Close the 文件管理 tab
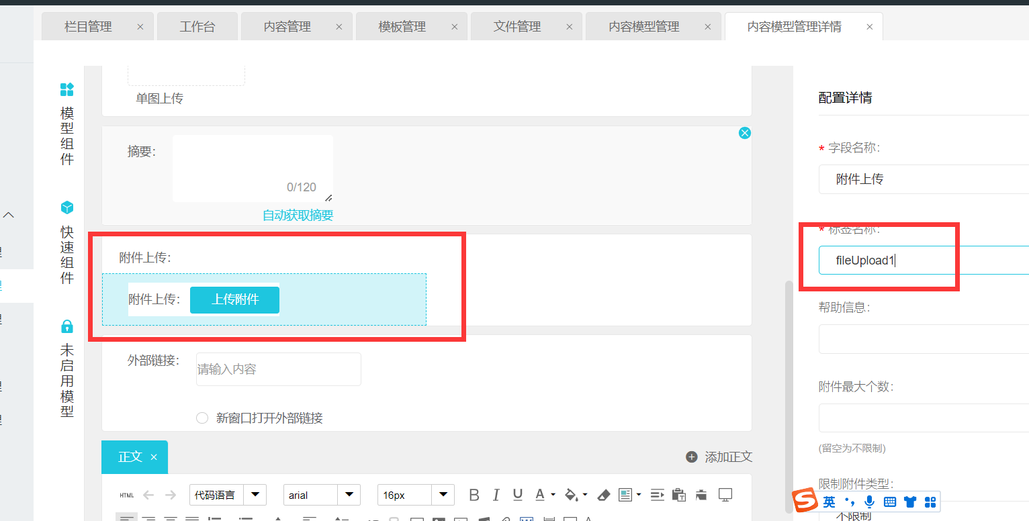The height and width of the screenshot is (521, 1029). pyautogui.click(x=570, y=27)
